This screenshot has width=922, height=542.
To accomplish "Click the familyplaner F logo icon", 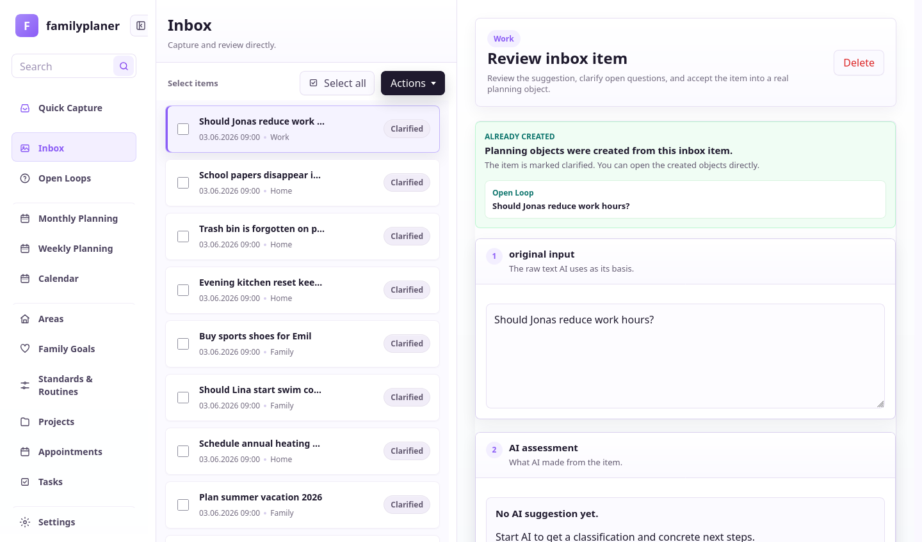I will (x=27, y=26).
